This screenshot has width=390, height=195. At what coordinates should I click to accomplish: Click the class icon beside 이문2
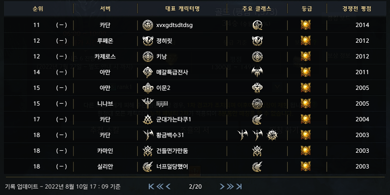pos(148,88)
